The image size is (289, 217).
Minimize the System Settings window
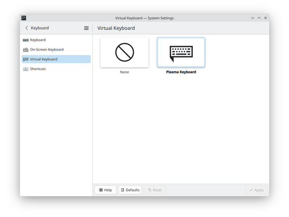(252, 18)
